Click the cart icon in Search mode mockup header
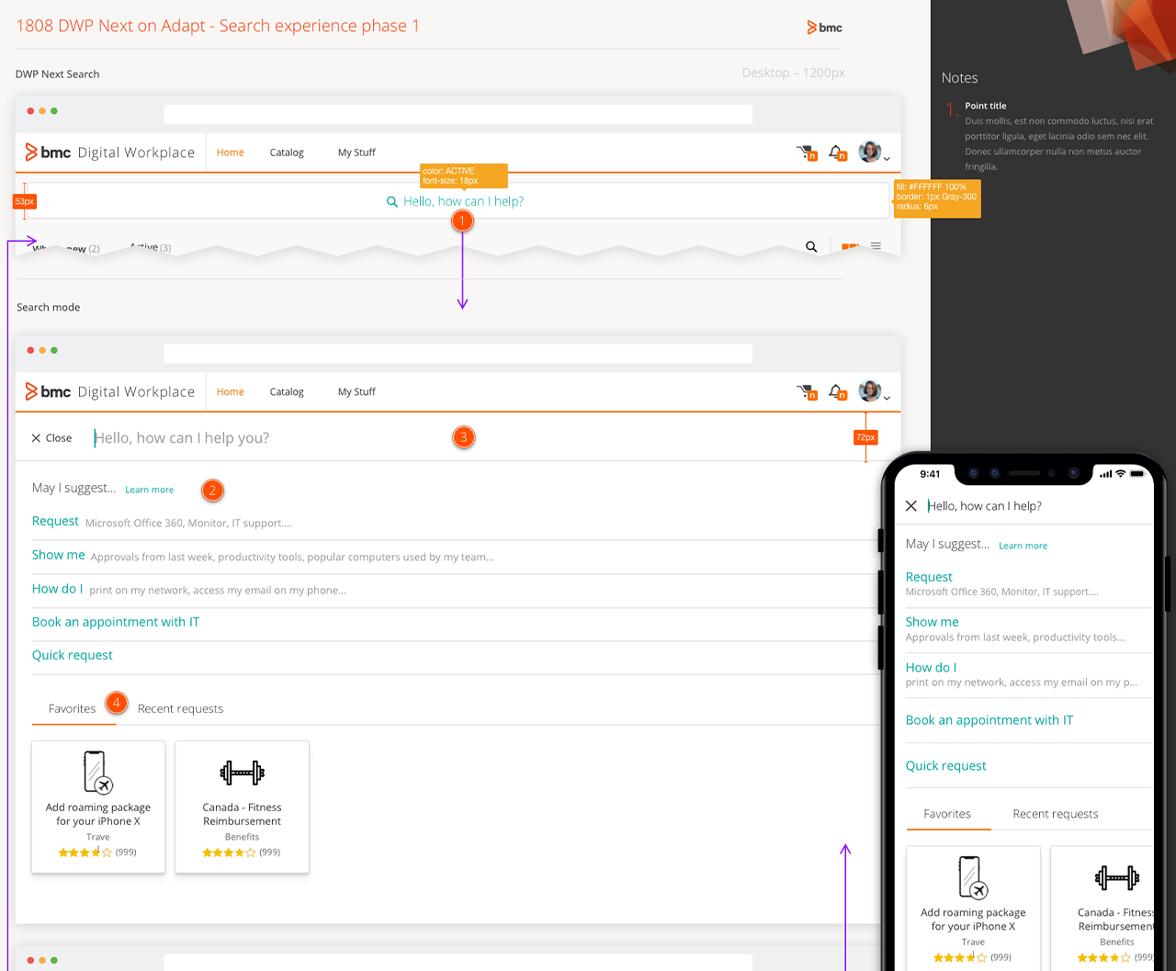 pos(807,392)
